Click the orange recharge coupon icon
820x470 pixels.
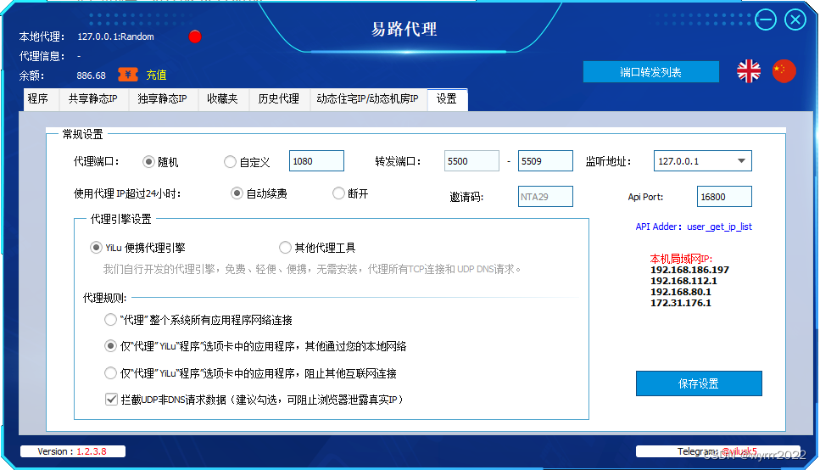point(127,75)
